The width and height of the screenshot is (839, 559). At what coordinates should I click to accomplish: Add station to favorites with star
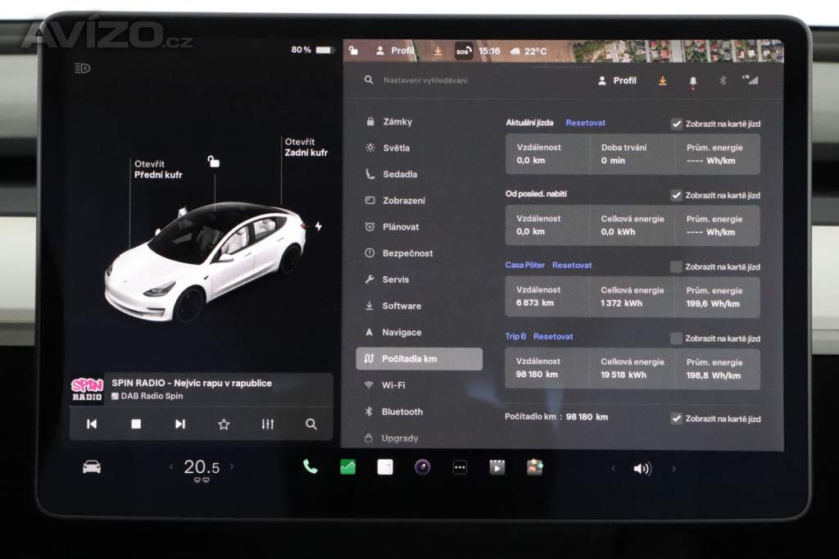pos(224,424)
